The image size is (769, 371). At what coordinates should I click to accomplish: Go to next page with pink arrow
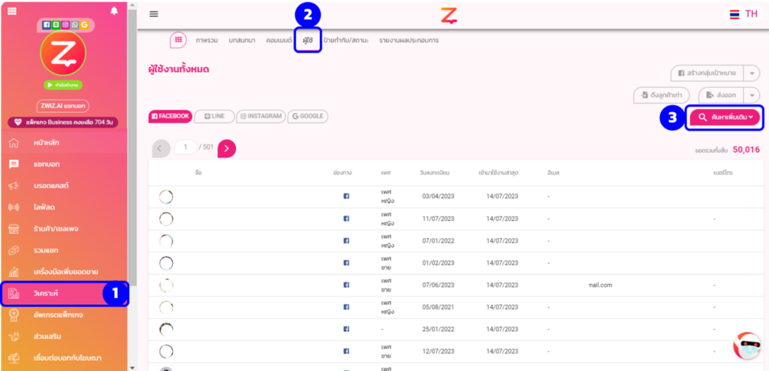(x=227, y=148)
